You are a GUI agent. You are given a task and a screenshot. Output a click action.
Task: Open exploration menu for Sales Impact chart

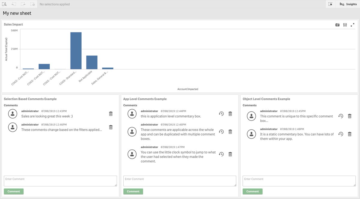pos(345,25)
